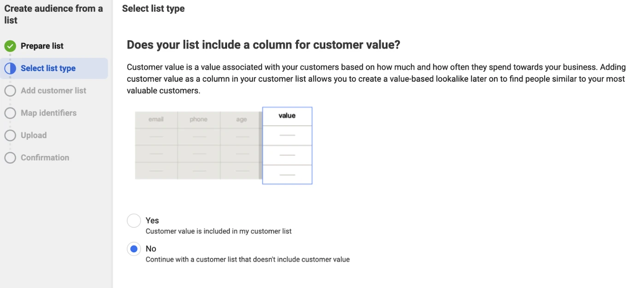Click the circle icon beside Confirmation
This screenshot has height=288, width=633.
coord(10,158)
